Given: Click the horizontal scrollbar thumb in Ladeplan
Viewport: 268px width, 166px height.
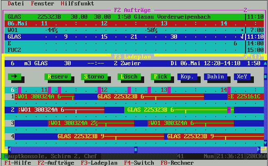Looking at the screenshot, I should point(135,149).
